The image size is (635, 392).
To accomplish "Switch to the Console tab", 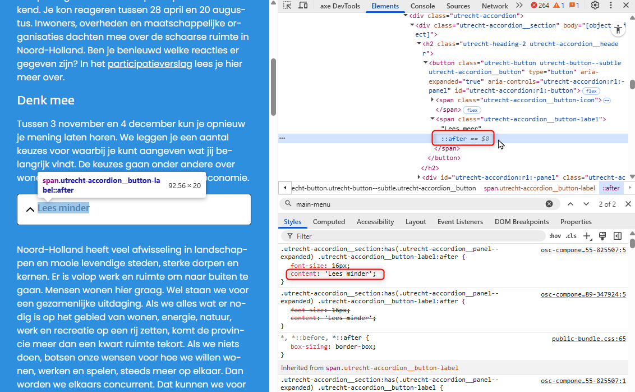I will click(x=422, y=6).
